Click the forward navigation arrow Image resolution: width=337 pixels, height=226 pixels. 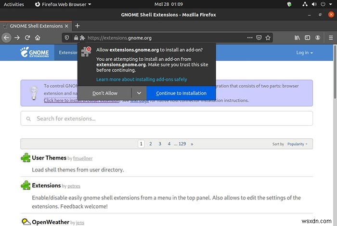coord(17,38)
